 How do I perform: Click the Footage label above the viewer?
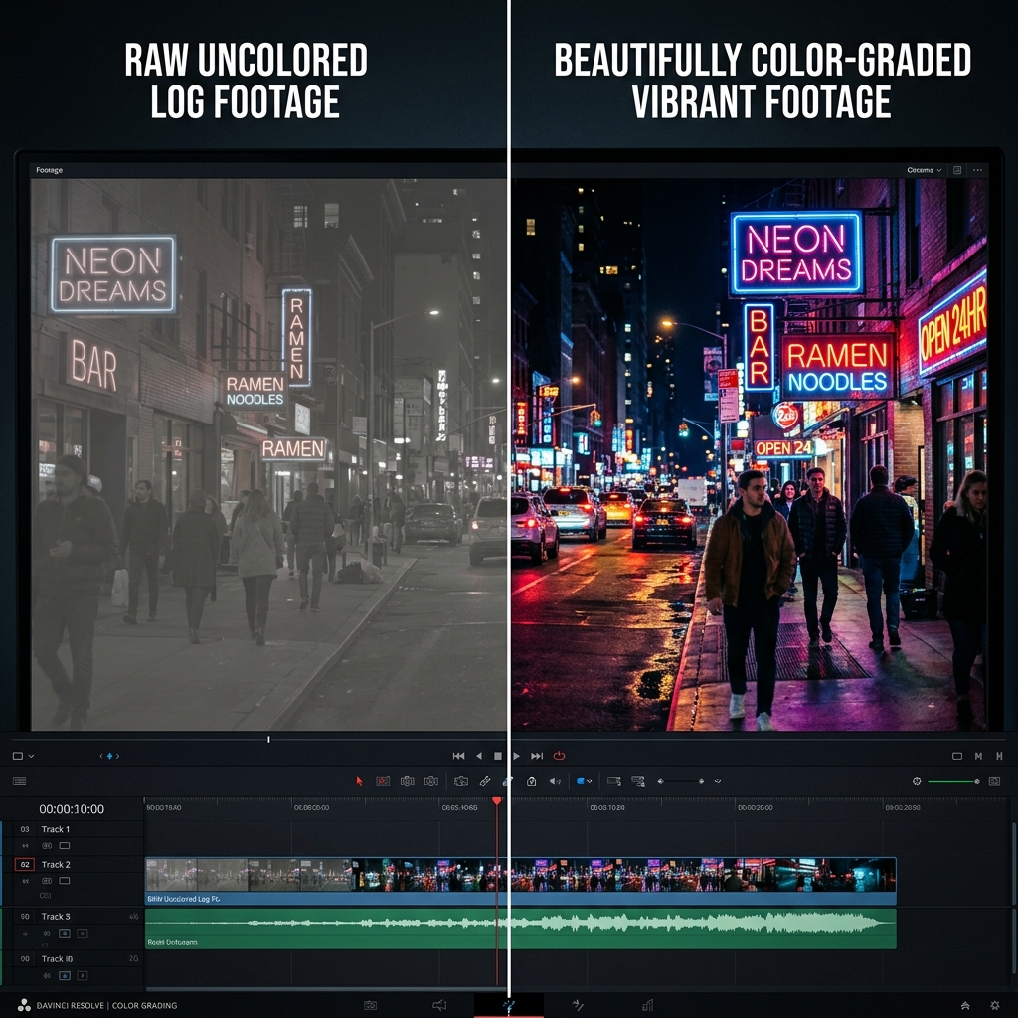coord(50,170)
